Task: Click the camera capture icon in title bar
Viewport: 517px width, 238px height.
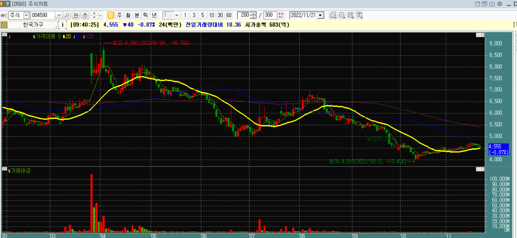Action: point(492,4)
